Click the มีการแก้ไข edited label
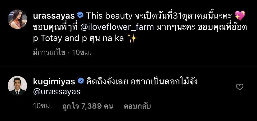257x121 pixels. pyautogui.click(x=49, y=53)
